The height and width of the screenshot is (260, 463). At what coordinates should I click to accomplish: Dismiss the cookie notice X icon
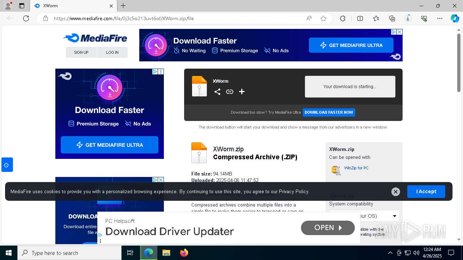(x=396, y=192)
